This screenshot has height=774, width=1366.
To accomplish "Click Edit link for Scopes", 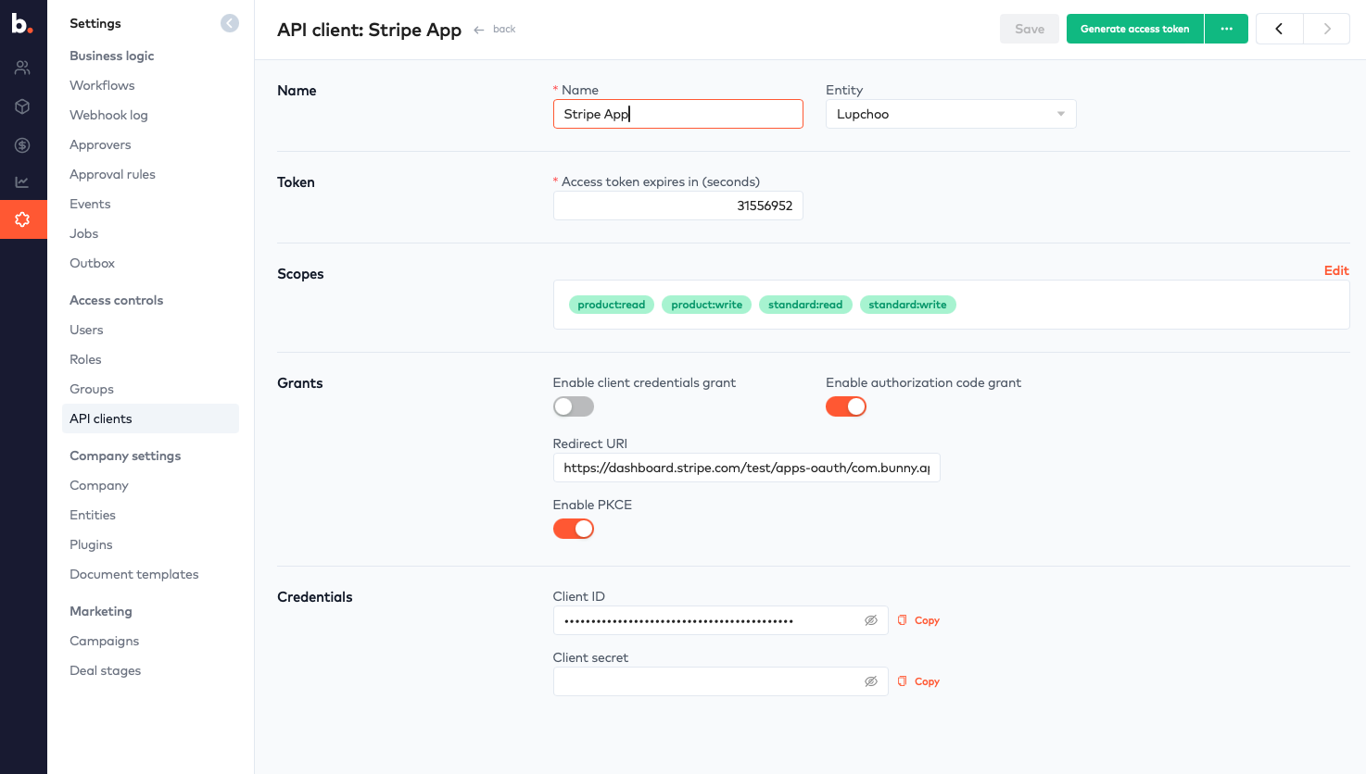I will click(x=1336, y=270).
